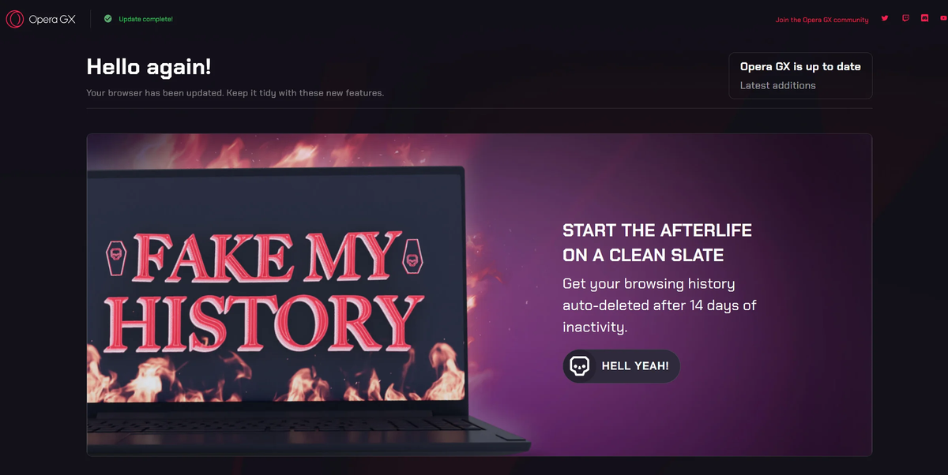The height and width of the screenshot is (475, 948).
Task: Click the Opera GX wordmark text
Action: 52,20
